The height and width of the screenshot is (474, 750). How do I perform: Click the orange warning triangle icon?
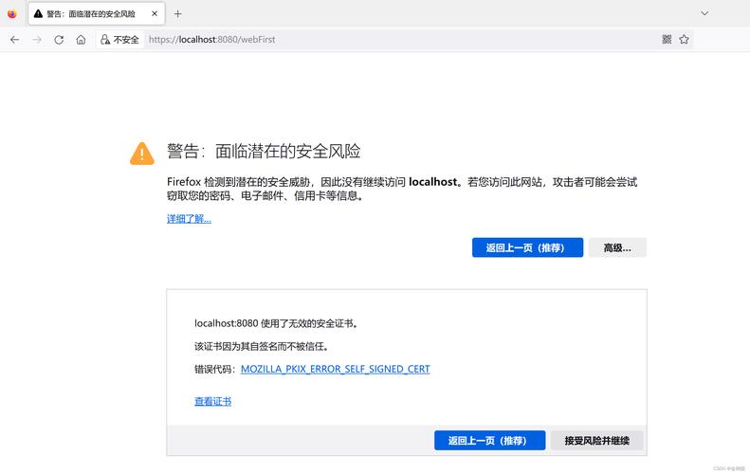coord(142,154)
